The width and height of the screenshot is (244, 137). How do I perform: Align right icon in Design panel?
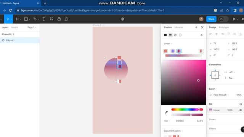tap(223, 34)
